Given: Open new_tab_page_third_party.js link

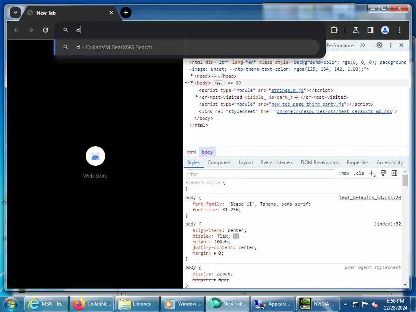Looking at the screenshot, I should 308,104.
